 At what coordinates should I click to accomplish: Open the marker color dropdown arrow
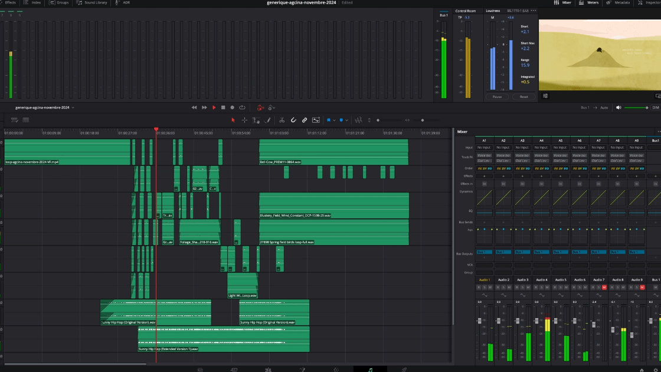coord(346,120)
